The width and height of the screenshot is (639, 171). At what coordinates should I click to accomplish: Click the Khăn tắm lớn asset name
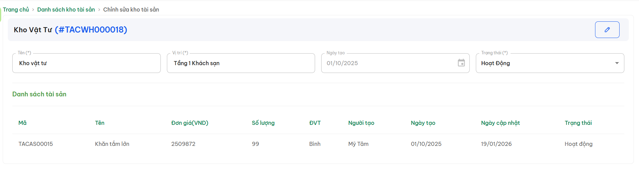point(112,144)
